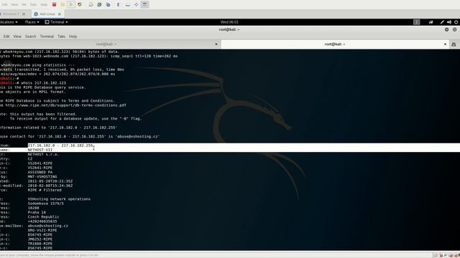Click the pen recording icon in the top bar

click(442, 22)
